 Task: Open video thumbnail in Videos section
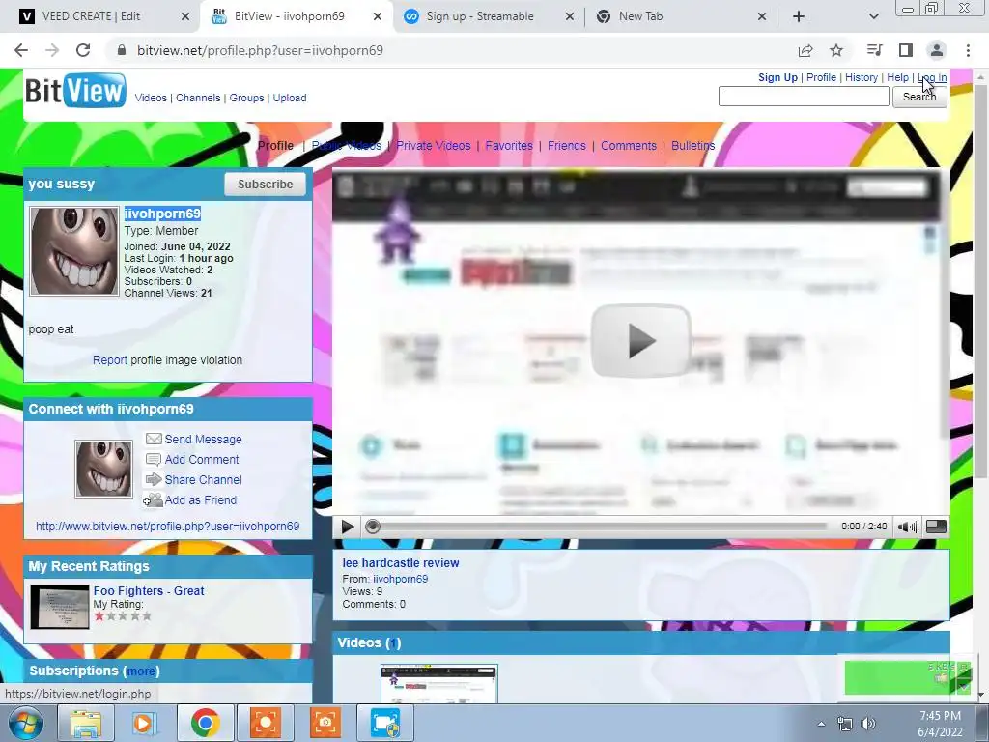439,684
